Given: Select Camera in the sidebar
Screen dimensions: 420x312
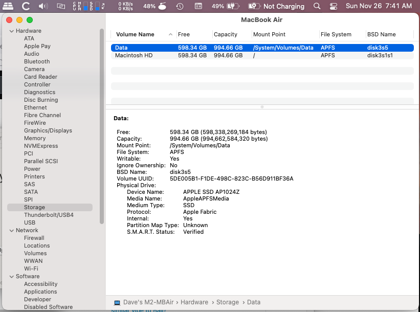Looking at the screenshot, I should tap(34, 69).
